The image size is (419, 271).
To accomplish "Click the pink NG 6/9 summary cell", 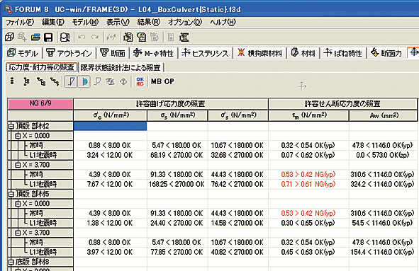I will 40,104.
